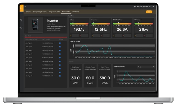The image size is (176, 106).
Task: Click the Frequency gauge bar
Action: (x=101, y=24)
